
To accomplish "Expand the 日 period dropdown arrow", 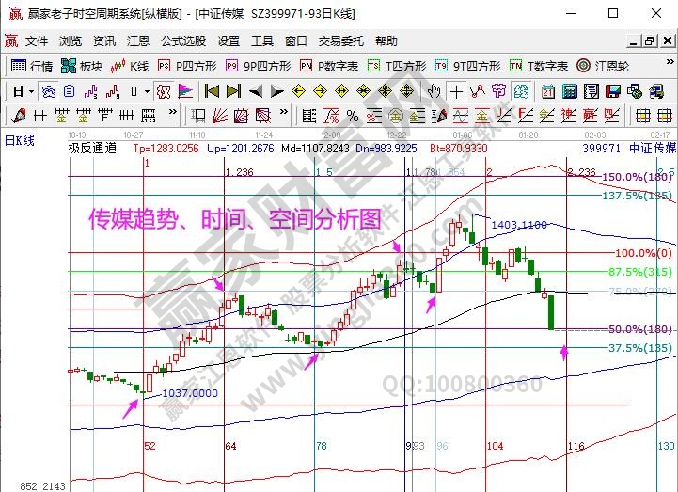I will point(31,91).
